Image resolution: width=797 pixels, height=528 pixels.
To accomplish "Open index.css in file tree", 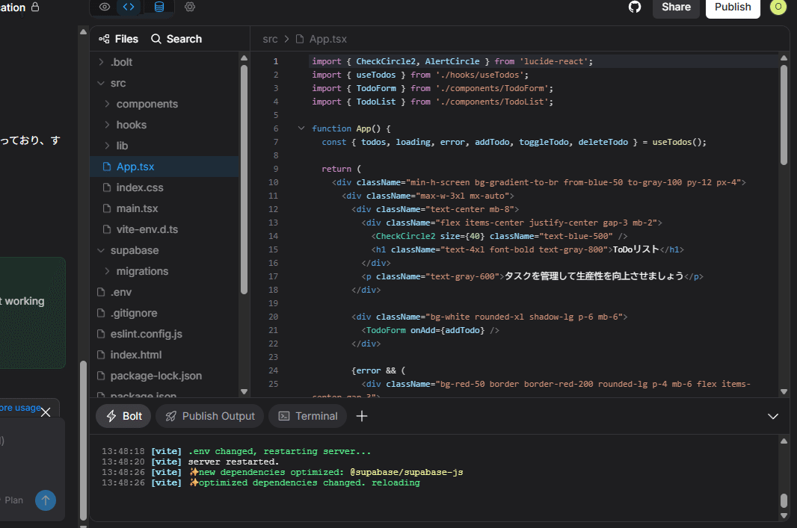I will (x=139, y=187).
